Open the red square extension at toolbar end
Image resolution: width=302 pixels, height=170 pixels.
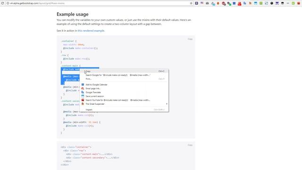click(299, 3)
